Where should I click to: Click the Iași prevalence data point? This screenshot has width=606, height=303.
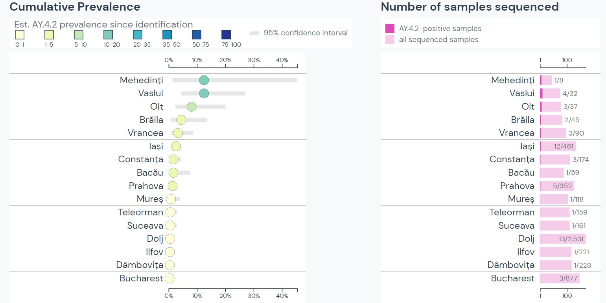[176, 146]
